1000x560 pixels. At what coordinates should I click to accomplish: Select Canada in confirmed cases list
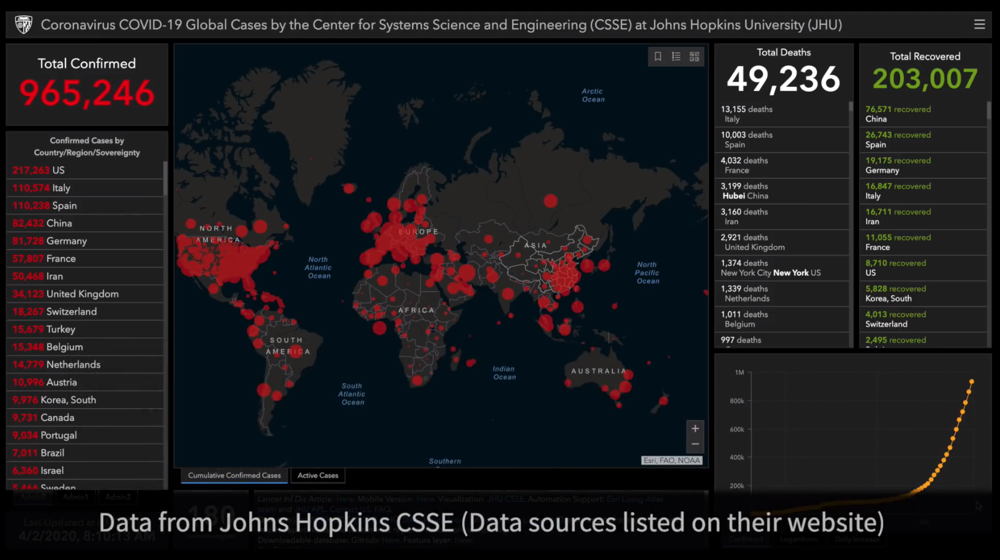[85, 418]
